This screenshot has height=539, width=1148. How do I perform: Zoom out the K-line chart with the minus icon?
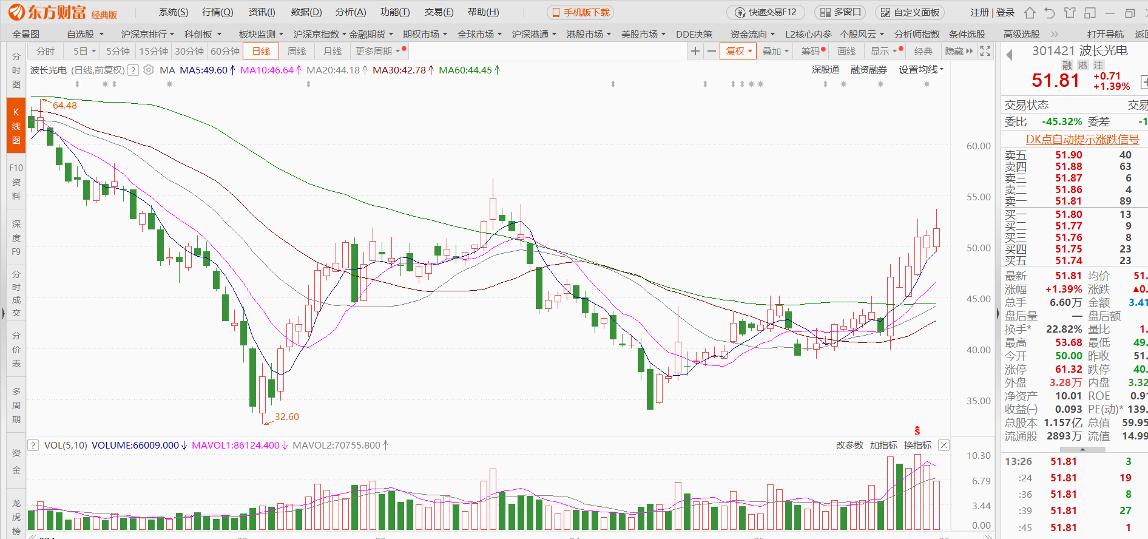[712, 52]
